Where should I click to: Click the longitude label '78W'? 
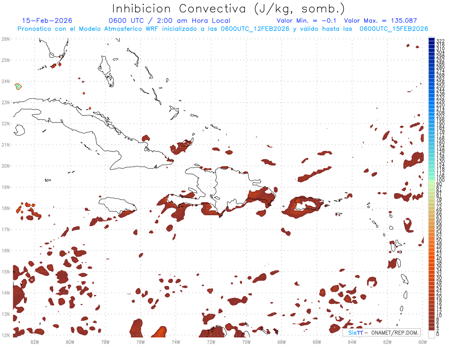[105, 341]
